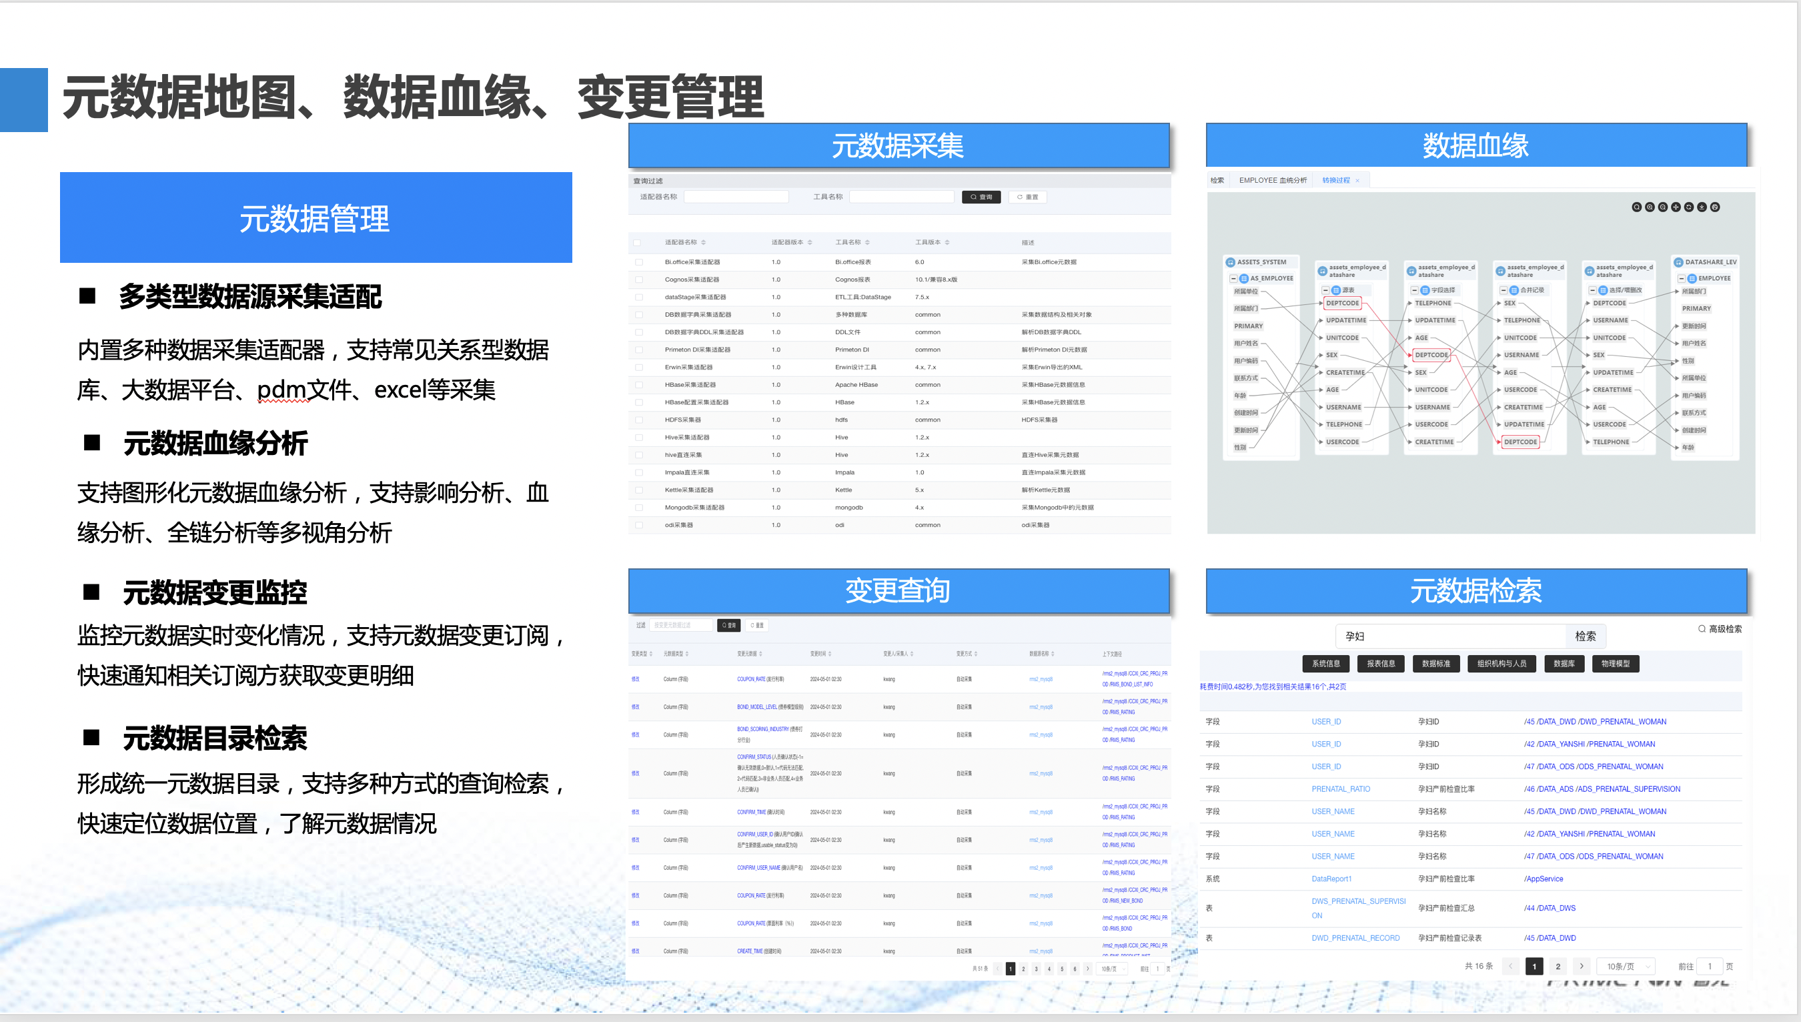
Task: Click the print icon in lineage toolbar
Action: [1716, 207]
